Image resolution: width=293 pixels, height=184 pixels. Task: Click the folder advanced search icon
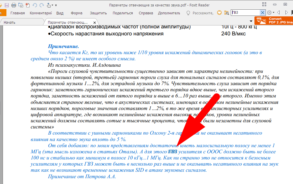click(x=226, y=13)
